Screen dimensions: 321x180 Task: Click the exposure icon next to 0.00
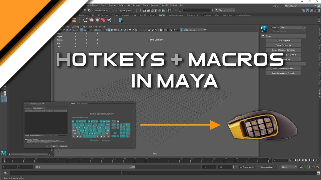pos(162,30)
